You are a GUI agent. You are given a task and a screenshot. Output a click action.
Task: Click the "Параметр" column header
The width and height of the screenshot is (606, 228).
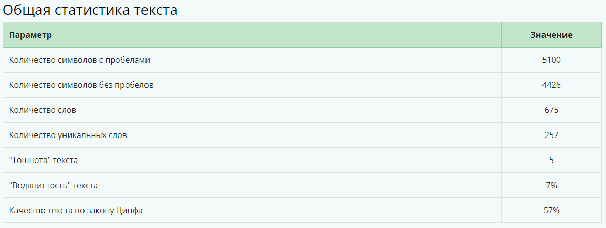click(30, 35)
